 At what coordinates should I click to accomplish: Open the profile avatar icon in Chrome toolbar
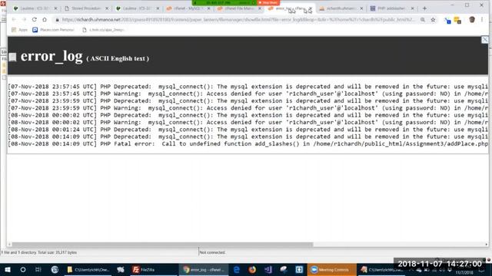(x=472, y=20)
